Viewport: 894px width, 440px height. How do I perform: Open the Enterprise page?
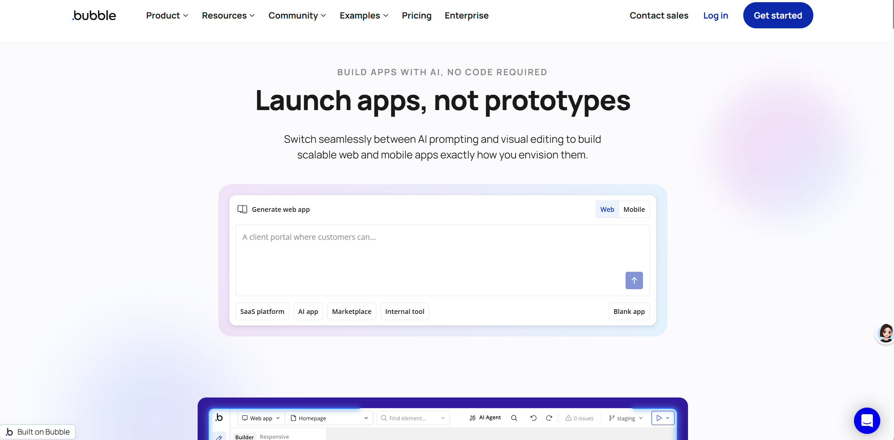466,15
